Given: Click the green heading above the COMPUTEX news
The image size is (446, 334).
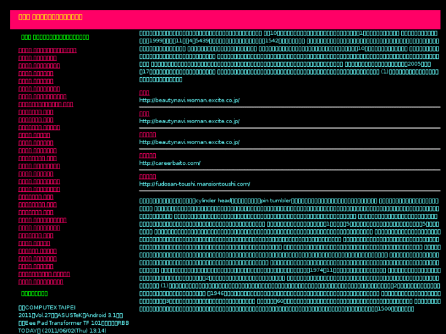Looking at the screenshot, I should 34,294.
